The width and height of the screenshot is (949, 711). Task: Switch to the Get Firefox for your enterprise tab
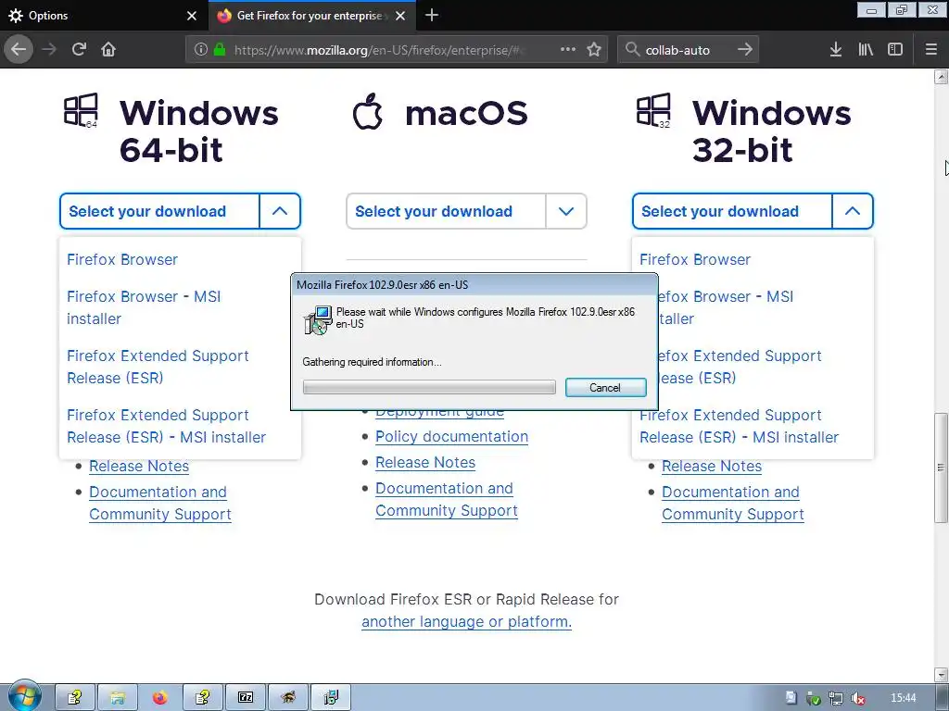(311, 16)
